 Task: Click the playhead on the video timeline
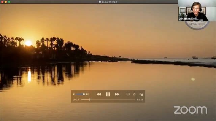click(90, 99)
